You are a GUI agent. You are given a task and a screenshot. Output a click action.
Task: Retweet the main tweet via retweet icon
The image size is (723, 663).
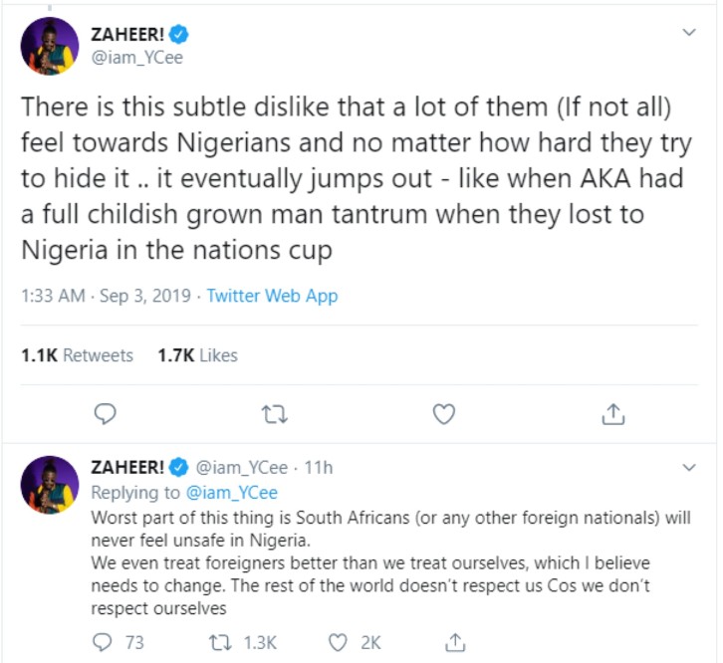[274, 414]
